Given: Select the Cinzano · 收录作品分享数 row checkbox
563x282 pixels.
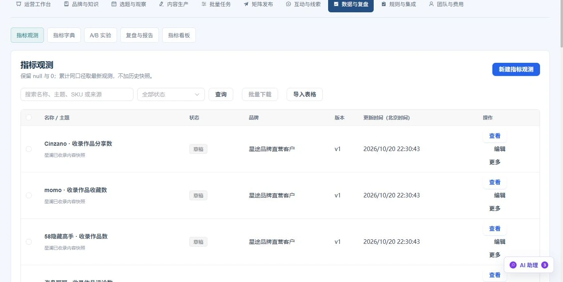Looking at the screenshot, I should [x=29, y=149].
